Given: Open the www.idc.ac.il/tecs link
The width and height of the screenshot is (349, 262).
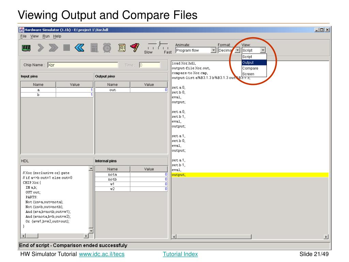Looking at the screenshot, I should (102, 254).
